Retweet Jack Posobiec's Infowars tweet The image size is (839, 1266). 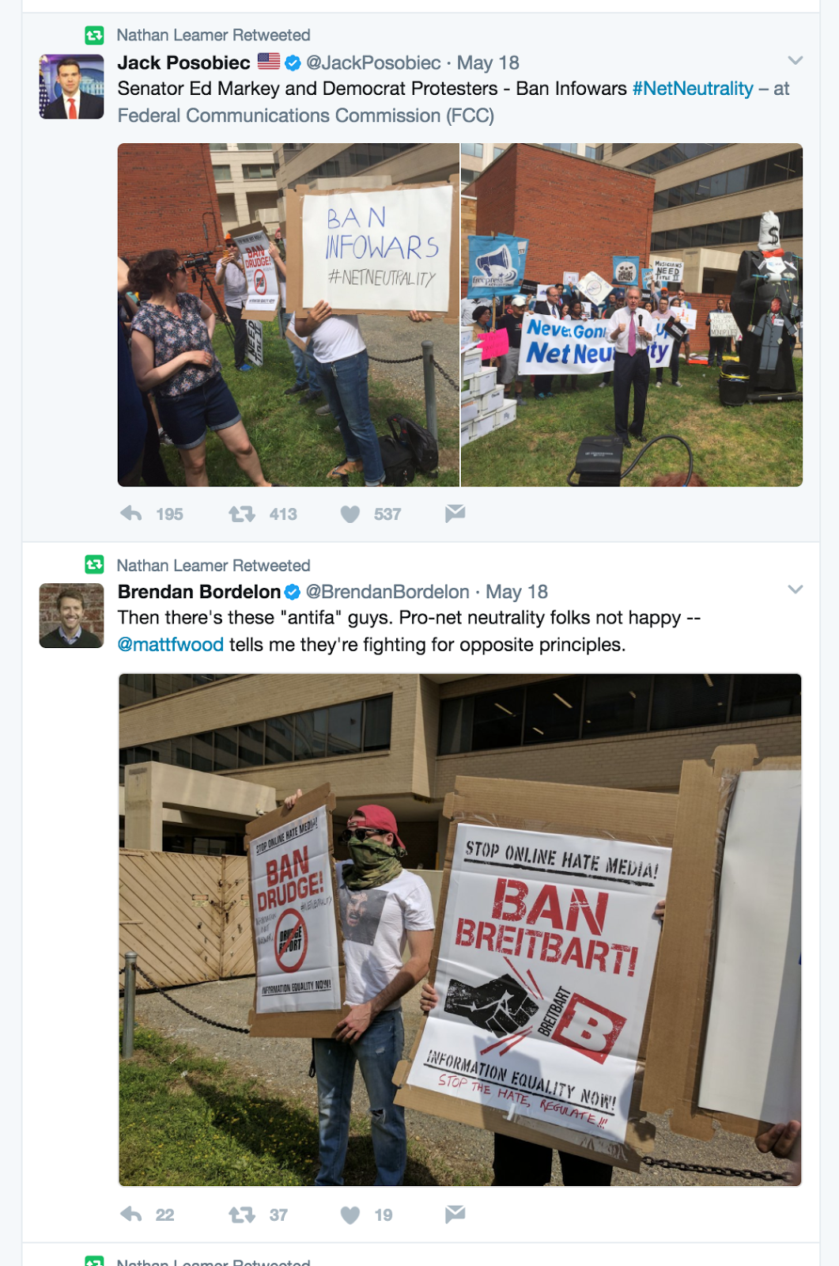click(242, 514)
